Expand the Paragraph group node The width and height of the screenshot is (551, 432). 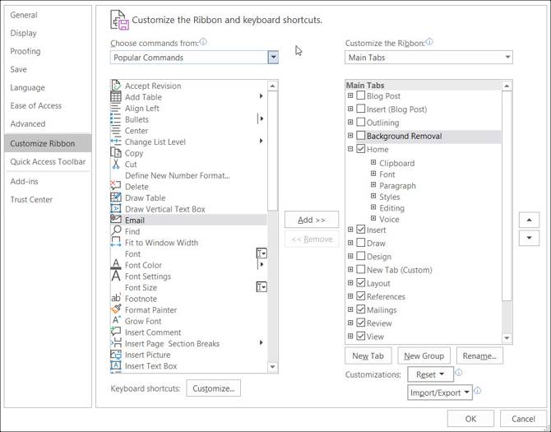tap(373, 185)
